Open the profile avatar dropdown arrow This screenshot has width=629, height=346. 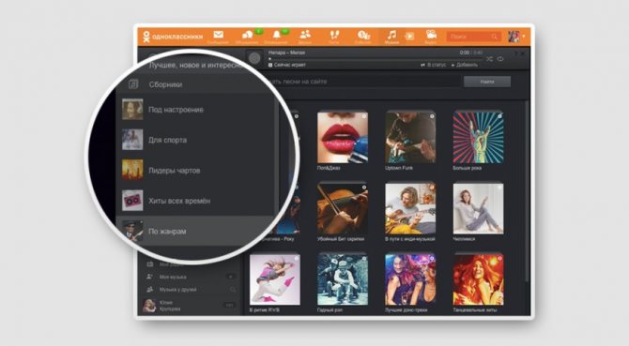[524, 37]
